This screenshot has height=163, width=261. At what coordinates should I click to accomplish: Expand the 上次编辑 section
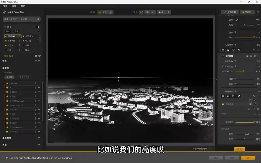[x=39, y=138]
